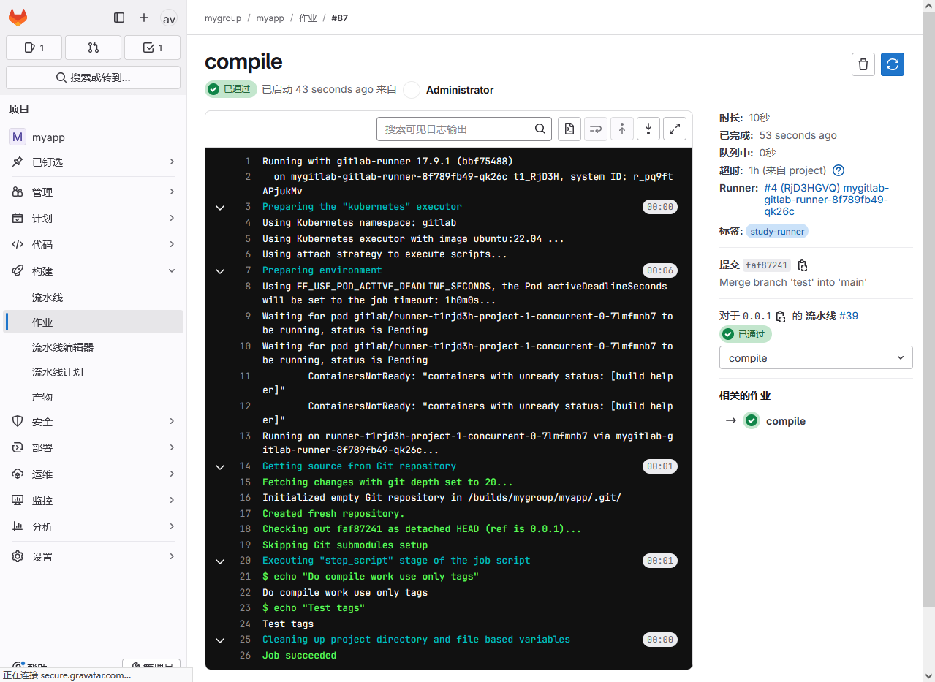Click the study-runner tag badge
935x682 pixels.
point(777,232)
